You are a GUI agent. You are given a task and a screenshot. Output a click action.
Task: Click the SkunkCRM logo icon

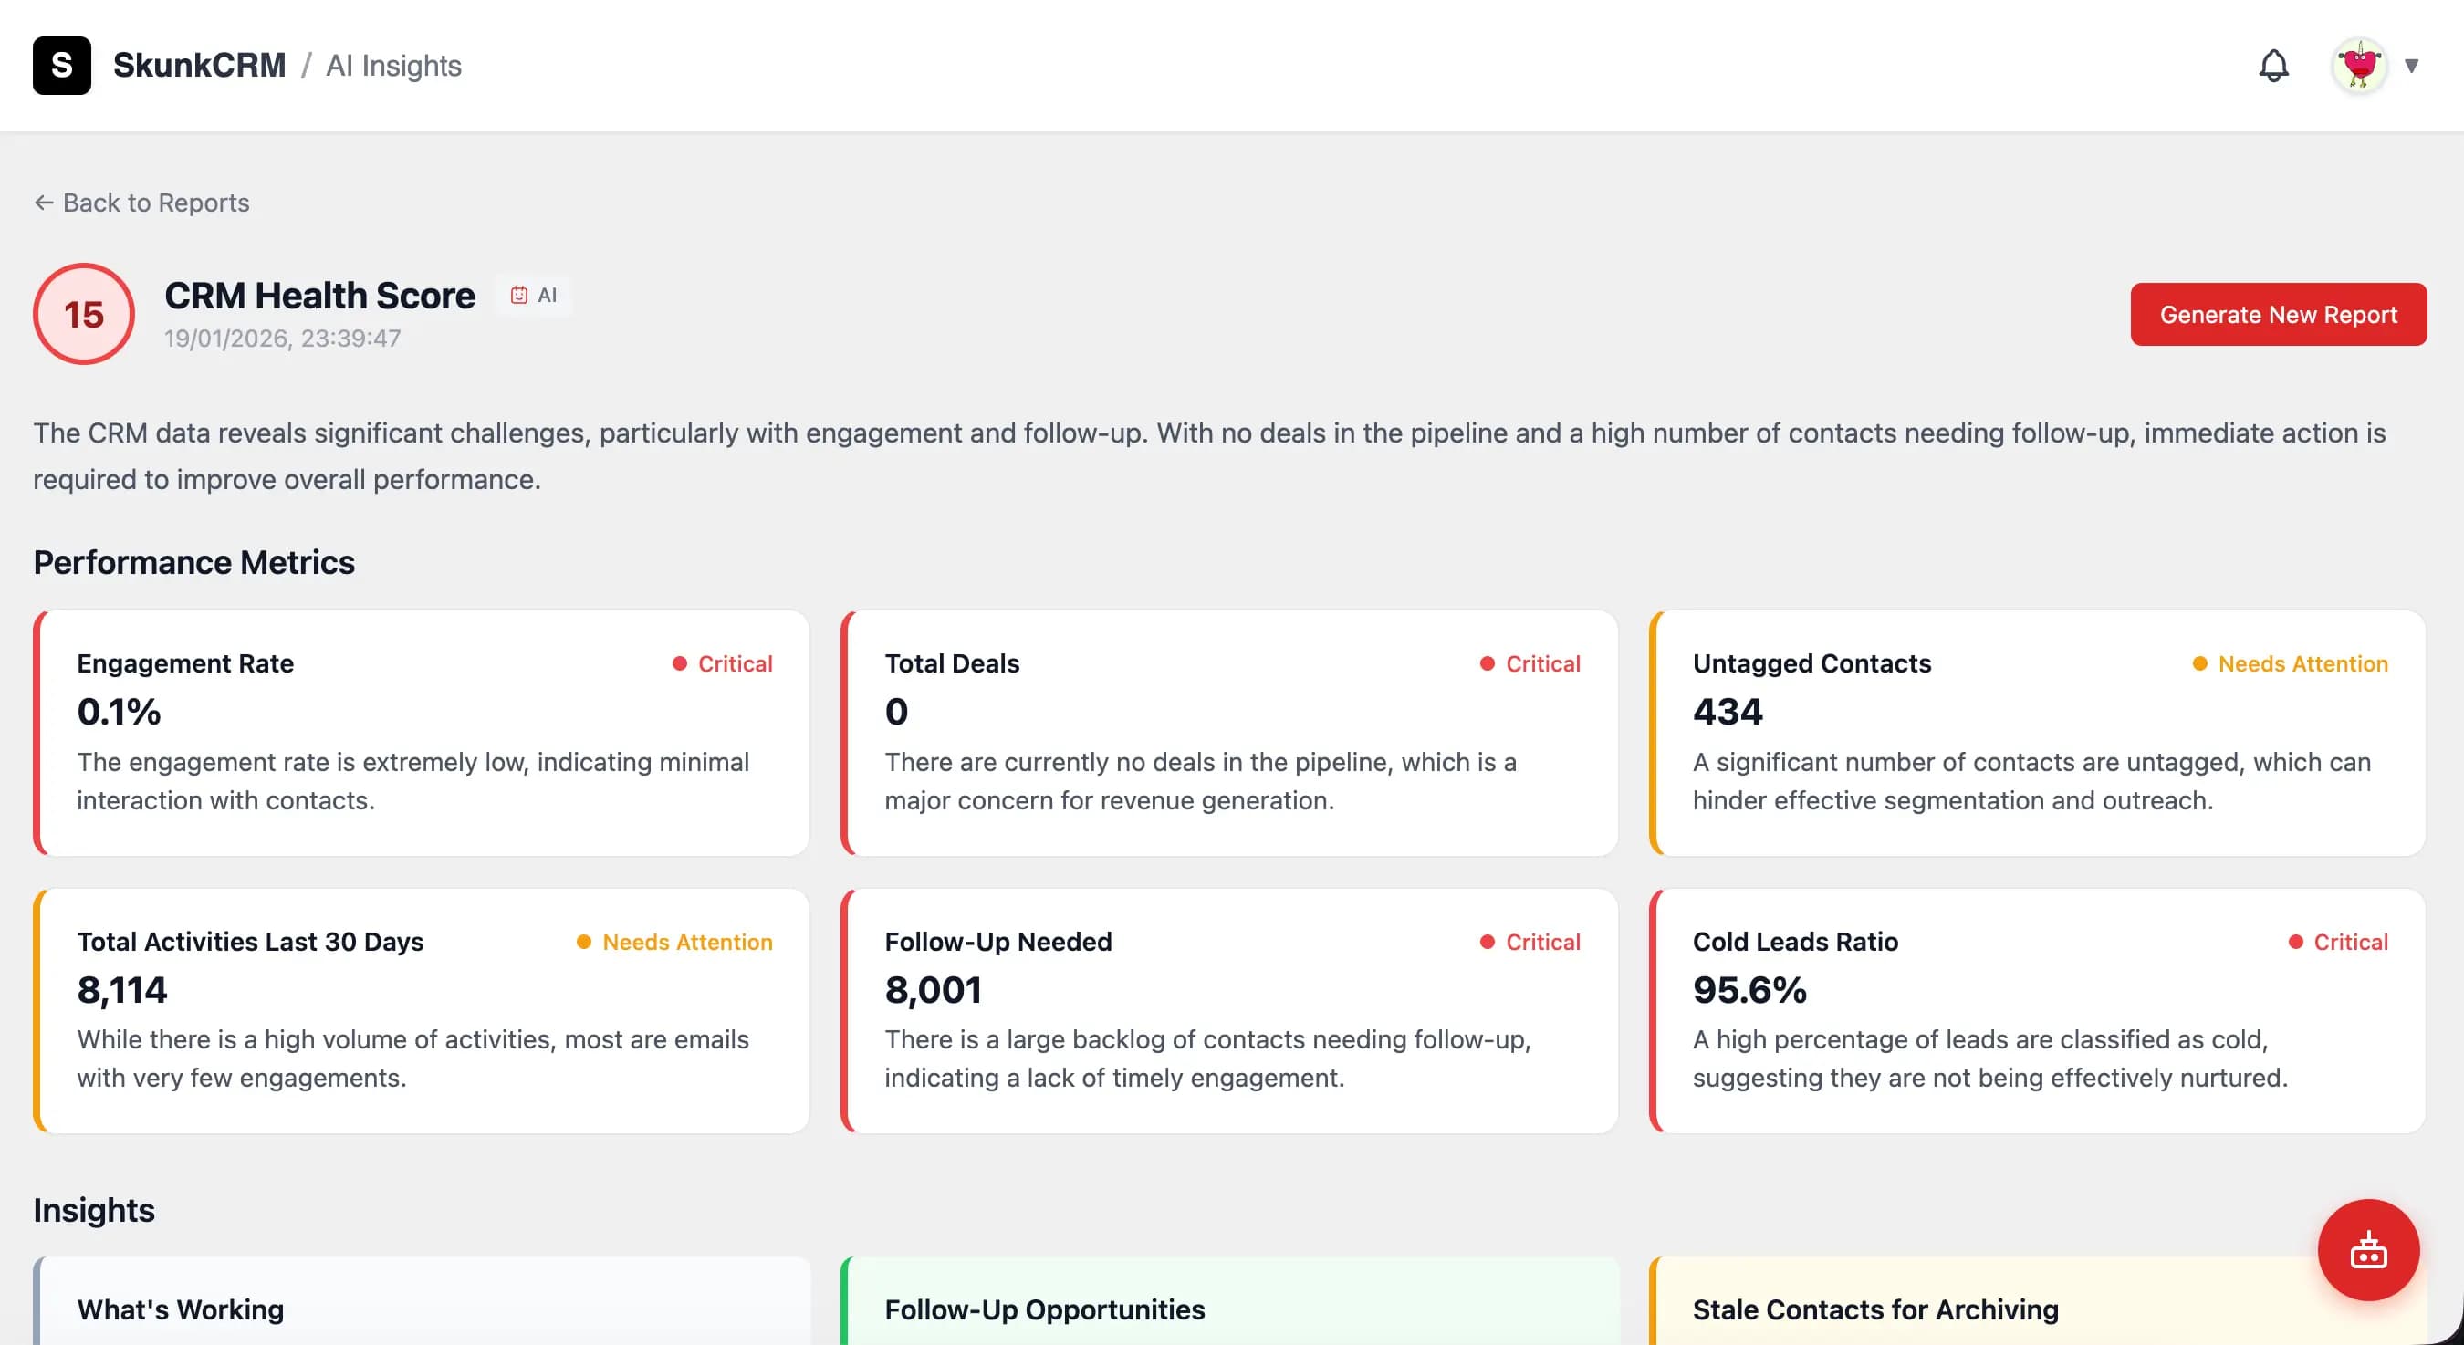pyautogui.click(x=61, y=65)
